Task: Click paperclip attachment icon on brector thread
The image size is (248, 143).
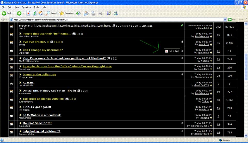Action: (x=182, y=42)
